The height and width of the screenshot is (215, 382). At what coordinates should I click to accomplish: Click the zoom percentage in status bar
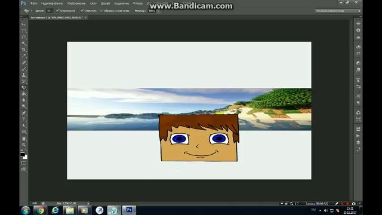point(35,203)
